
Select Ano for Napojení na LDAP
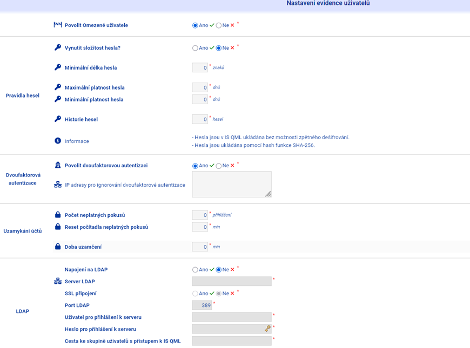[195, 270]
